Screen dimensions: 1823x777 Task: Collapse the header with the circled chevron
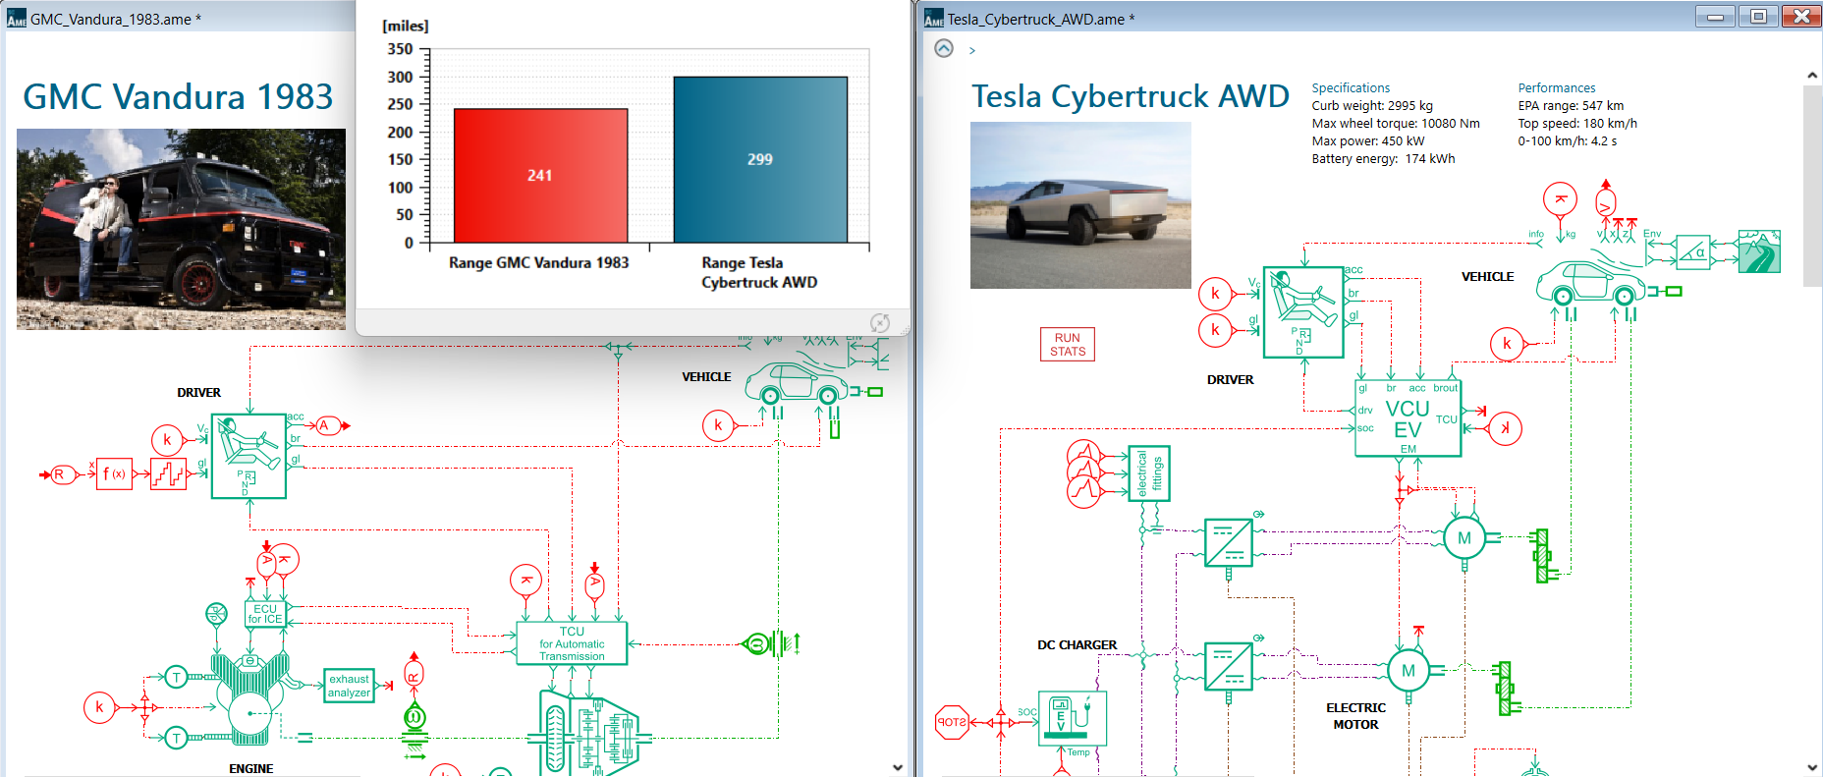coord(943,48)
